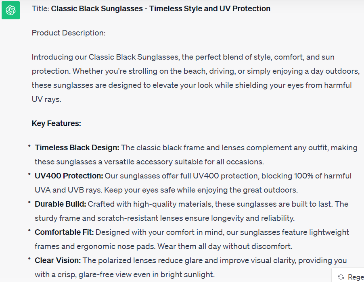Click the 'Key Features:' heading
The width and height of the screenshot is (364, 282).
[56, 123]
